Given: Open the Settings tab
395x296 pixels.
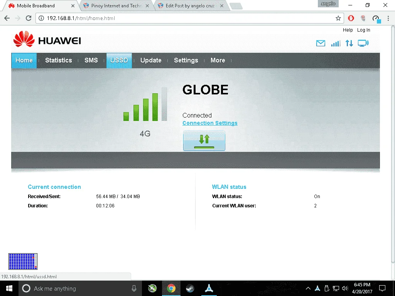Looking at the screenshot, I should [186, 61].
